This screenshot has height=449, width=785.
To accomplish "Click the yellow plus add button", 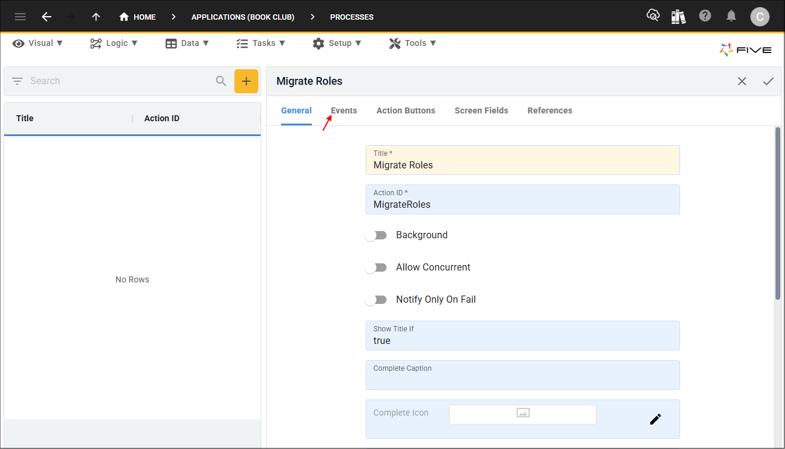I will (x=246, y=81).
